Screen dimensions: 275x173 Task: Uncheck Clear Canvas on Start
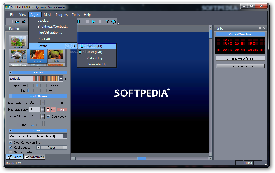click(x=10, y=143)
